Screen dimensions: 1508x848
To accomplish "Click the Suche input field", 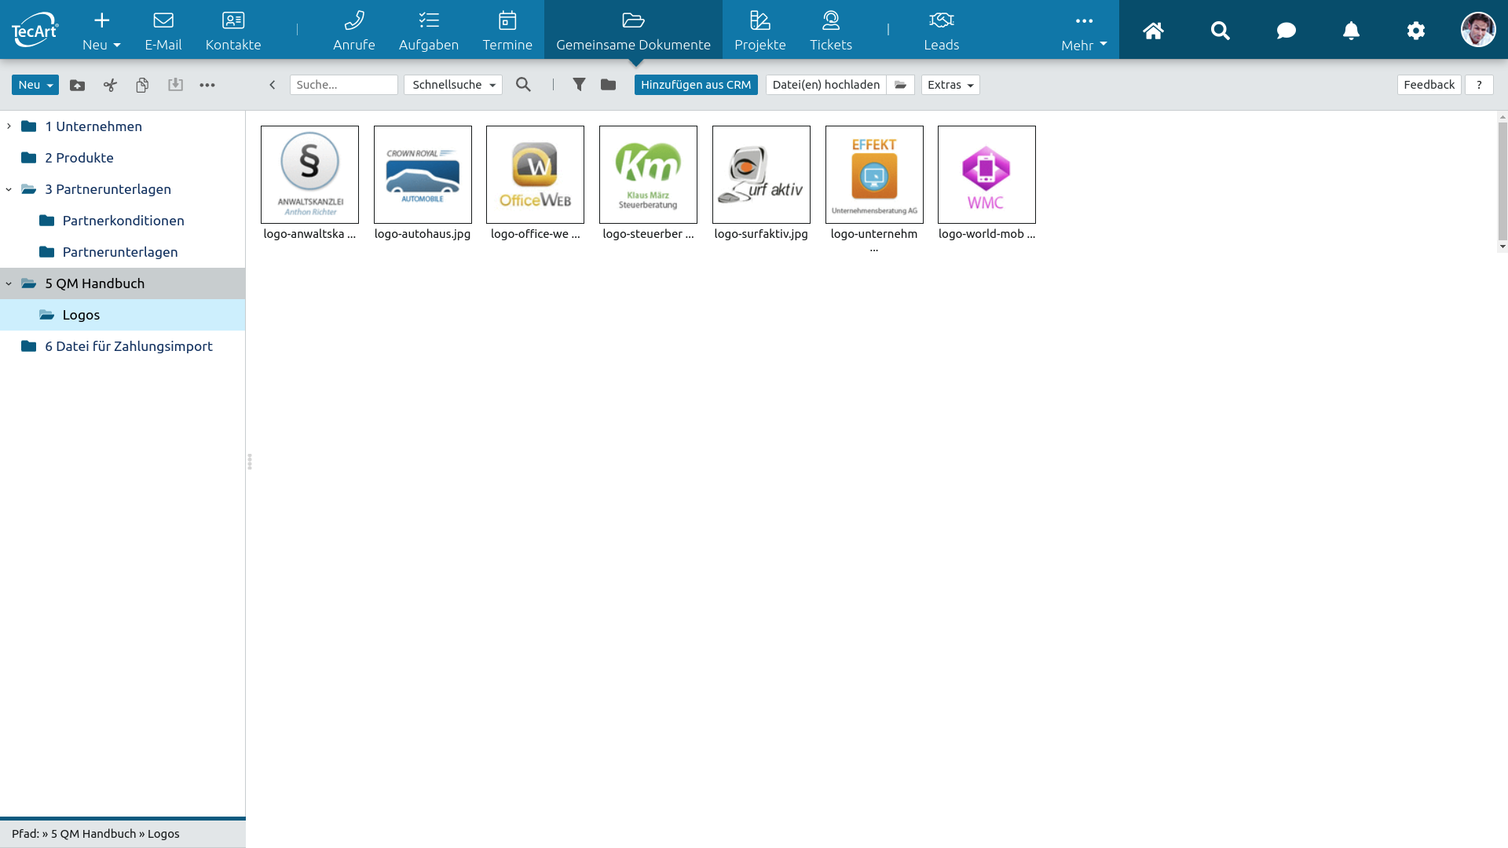I will click(343, 85).
